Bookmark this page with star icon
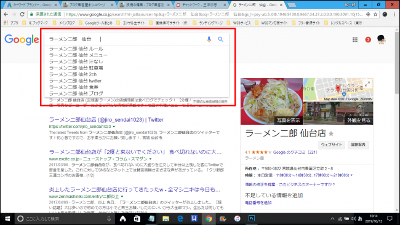This screenshot has height=225, width=400. point(375,14)
